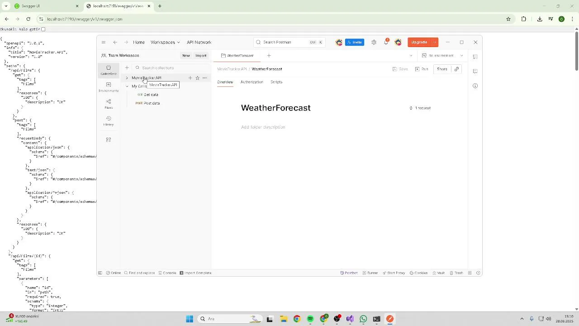This screenshot has width=579, height=326.
Task: Click the Invite button
Action: click(x=355, y=42)
